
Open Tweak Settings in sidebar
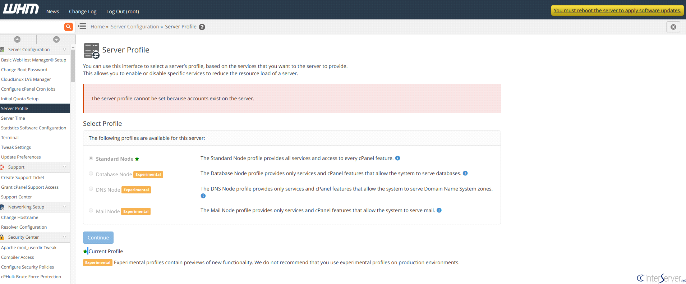click(16, 147)
